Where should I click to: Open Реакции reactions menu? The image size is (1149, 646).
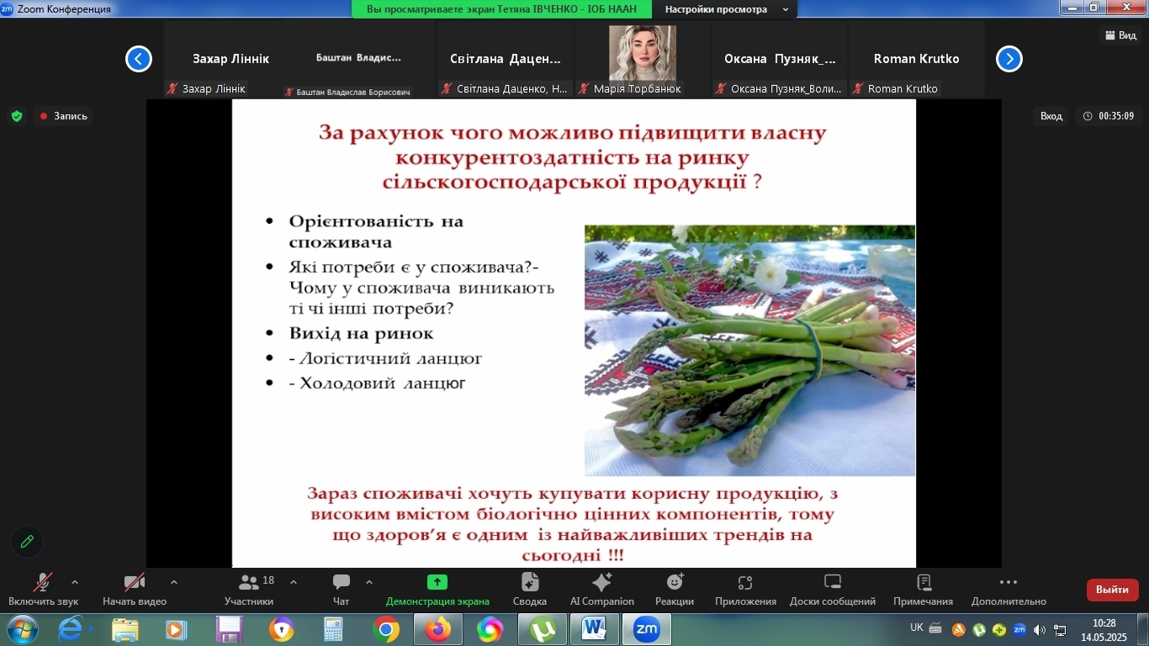[675, 590]
